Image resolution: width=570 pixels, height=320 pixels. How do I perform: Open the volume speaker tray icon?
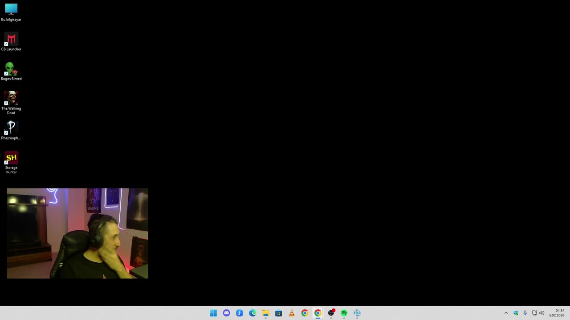pos(542,313)
